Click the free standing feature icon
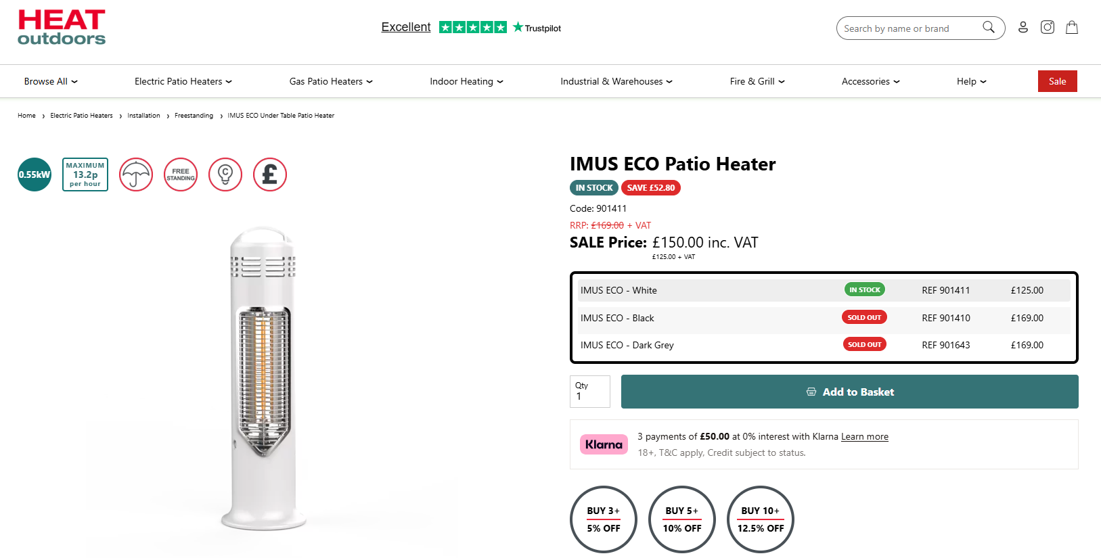Screen dimensions: 1101x558 pos(181,175)
